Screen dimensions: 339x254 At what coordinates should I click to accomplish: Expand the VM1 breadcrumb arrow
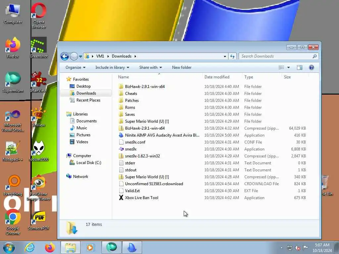tap(108, 56)
